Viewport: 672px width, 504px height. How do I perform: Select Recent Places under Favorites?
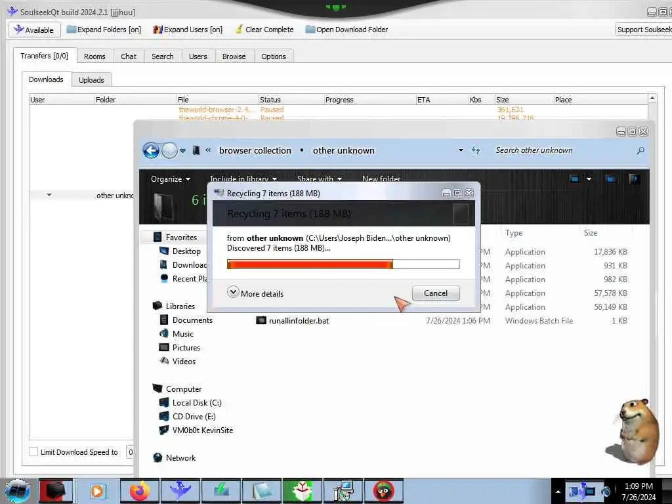pos(184,278)
